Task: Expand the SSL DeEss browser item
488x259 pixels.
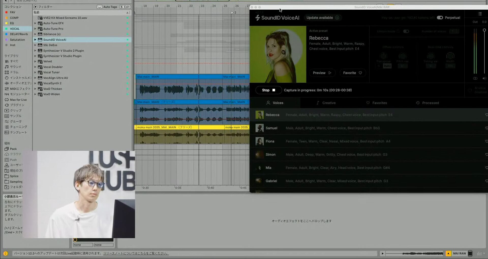Action: tap(35, 45)
